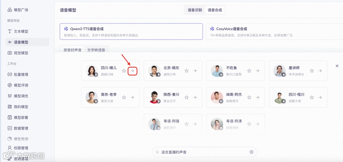Screen dimensions: 343x162
Task: Click the arrow on 四川-程川 card
Action: pyautogui.click(x=320, y=97)
